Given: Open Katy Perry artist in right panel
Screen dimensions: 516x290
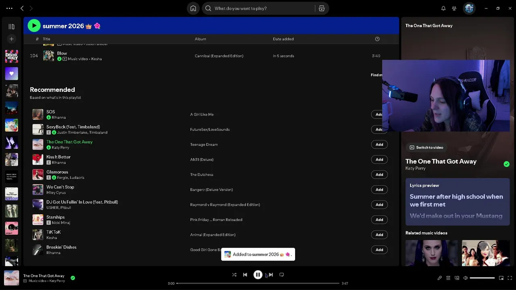Looking at the screenshot, I should (x=415, y=168).
